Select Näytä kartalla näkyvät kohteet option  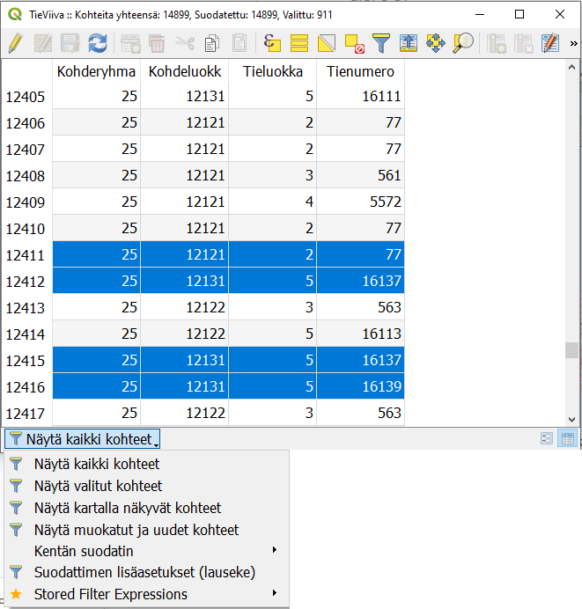[x=127, y=508]
